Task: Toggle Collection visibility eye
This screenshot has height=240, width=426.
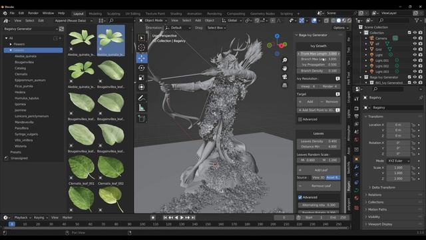Action: [415, 33]
